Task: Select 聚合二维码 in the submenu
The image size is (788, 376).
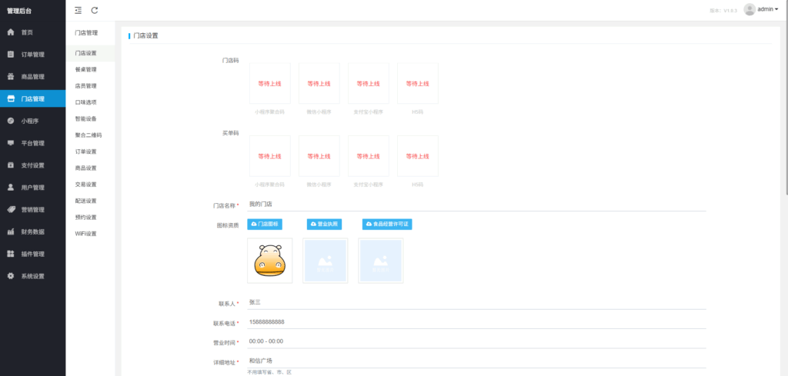Action: 88,135
